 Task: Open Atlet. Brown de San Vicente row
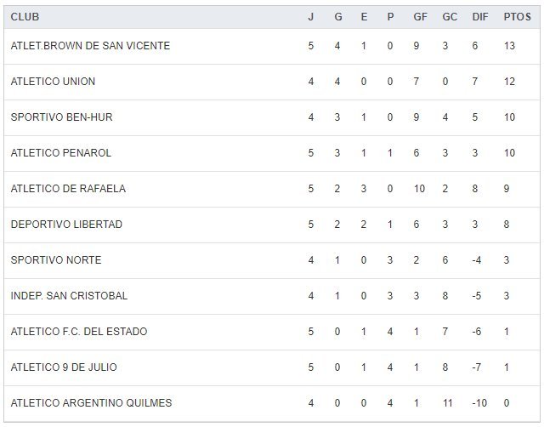coord(90,46)
